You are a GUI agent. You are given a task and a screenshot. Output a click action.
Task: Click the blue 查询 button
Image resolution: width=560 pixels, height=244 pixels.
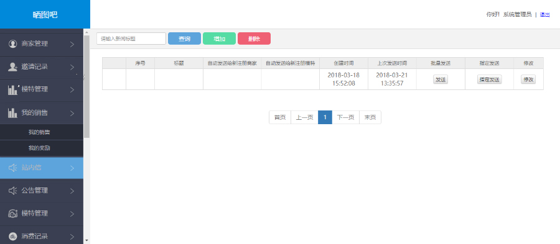pyautogui.click(x=184, y=38)
